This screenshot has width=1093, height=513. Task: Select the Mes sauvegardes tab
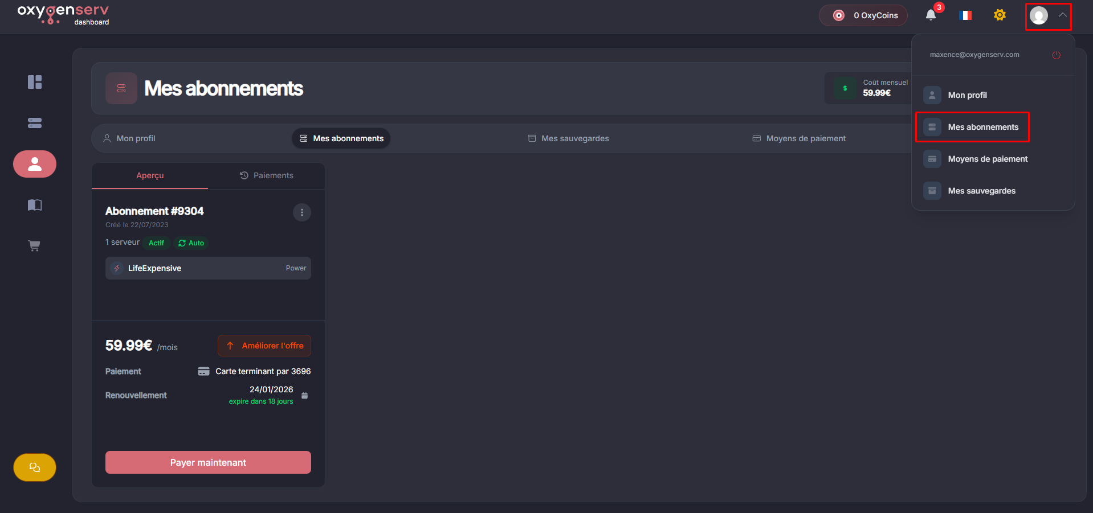(x=569, y=138)
